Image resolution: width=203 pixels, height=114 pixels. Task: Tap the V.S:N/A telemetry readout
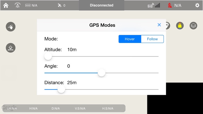(x=80, y=108)
